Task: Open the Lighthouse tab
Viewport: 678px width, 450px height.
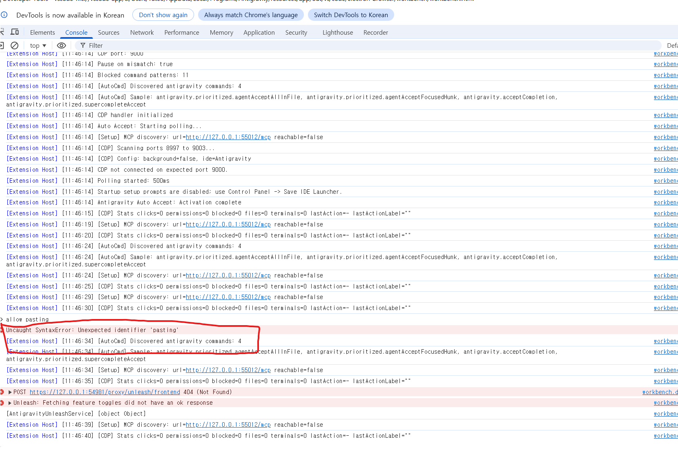Action: pos(338,32)
